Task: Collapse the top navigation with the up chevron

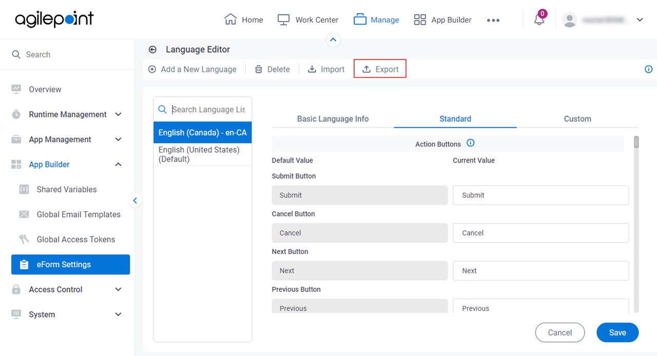Action: [x=334, y=39]
